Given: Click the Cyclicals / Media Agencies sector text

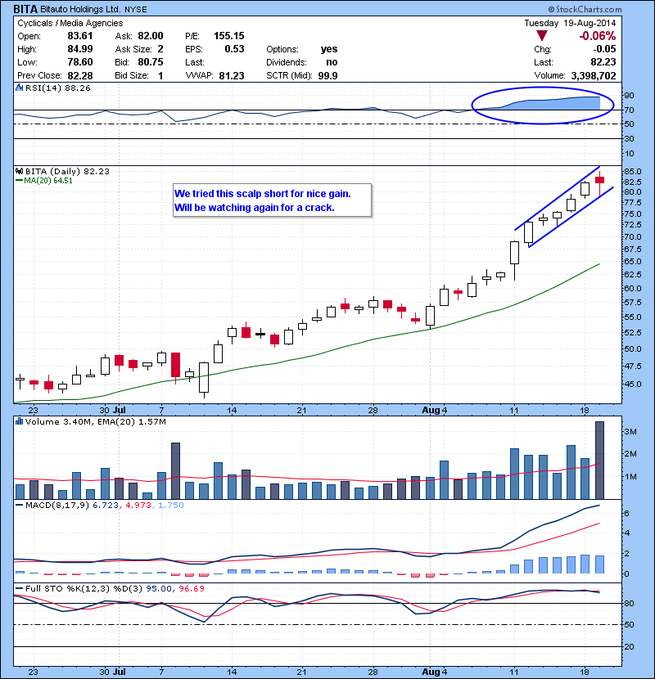Looking at the screenshot, I should [70, 24].
